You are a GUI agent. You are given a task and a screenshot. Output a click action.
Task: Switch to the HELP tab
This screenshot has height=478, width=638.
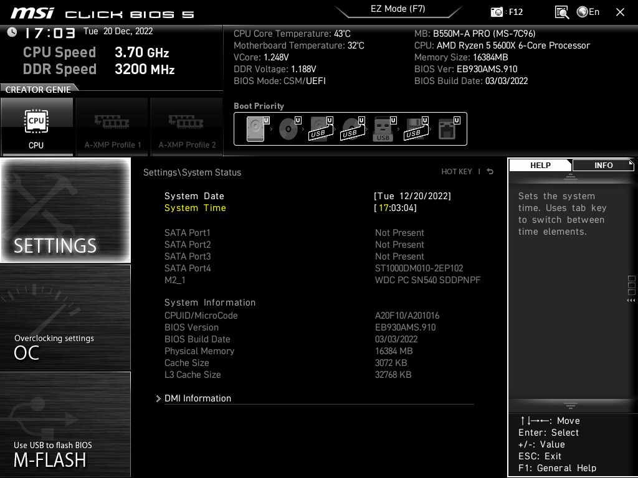tap(540, 165)
